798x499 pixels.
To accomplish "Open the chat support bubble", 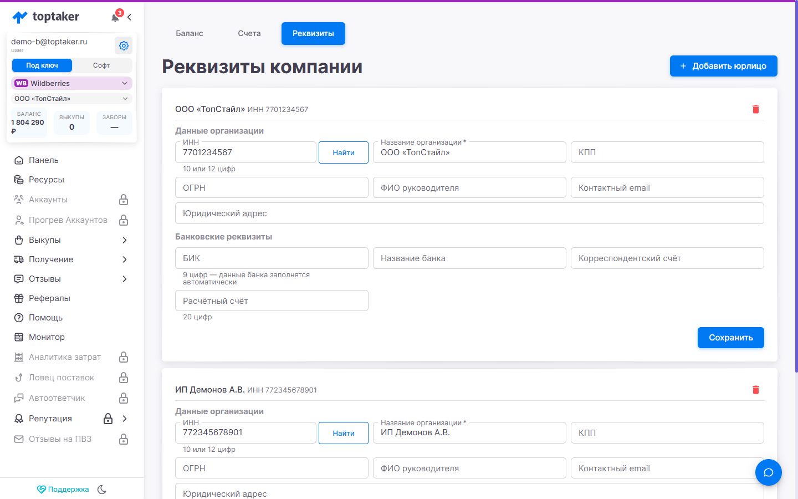I will point(769,472).
